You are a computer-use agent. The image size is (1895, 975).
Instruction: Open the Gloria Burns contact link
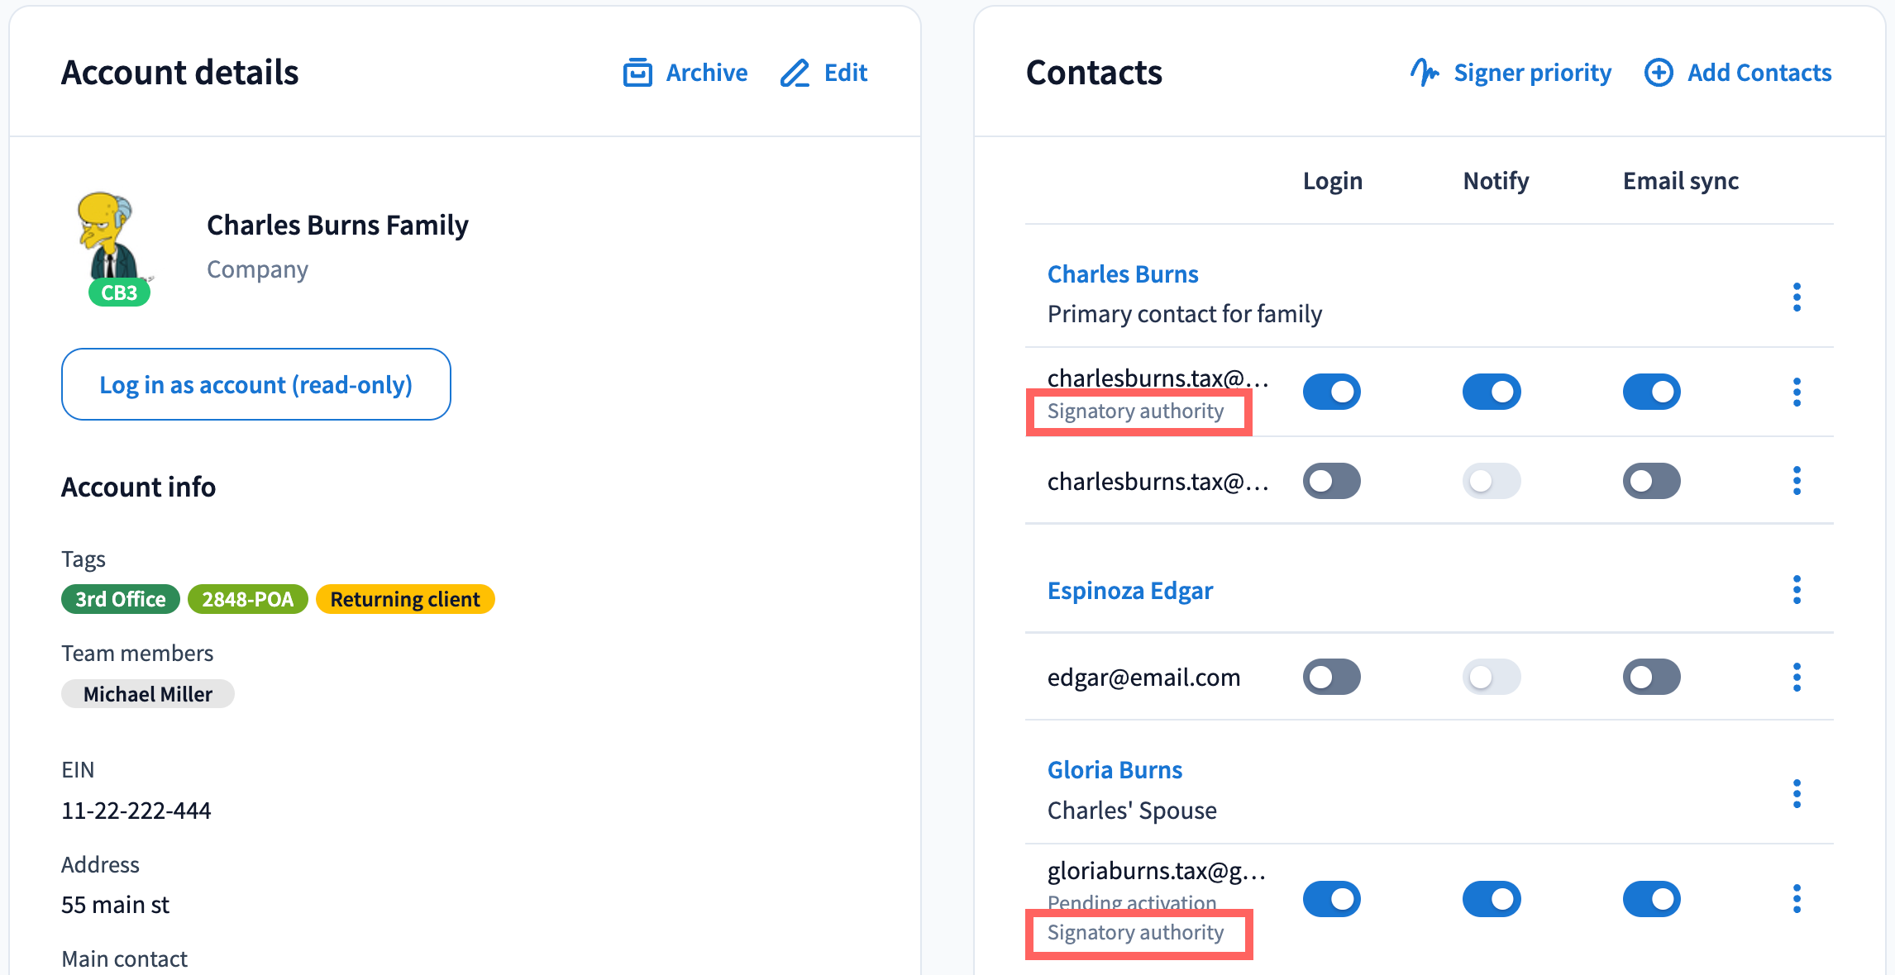click(x=1115, y=769)
